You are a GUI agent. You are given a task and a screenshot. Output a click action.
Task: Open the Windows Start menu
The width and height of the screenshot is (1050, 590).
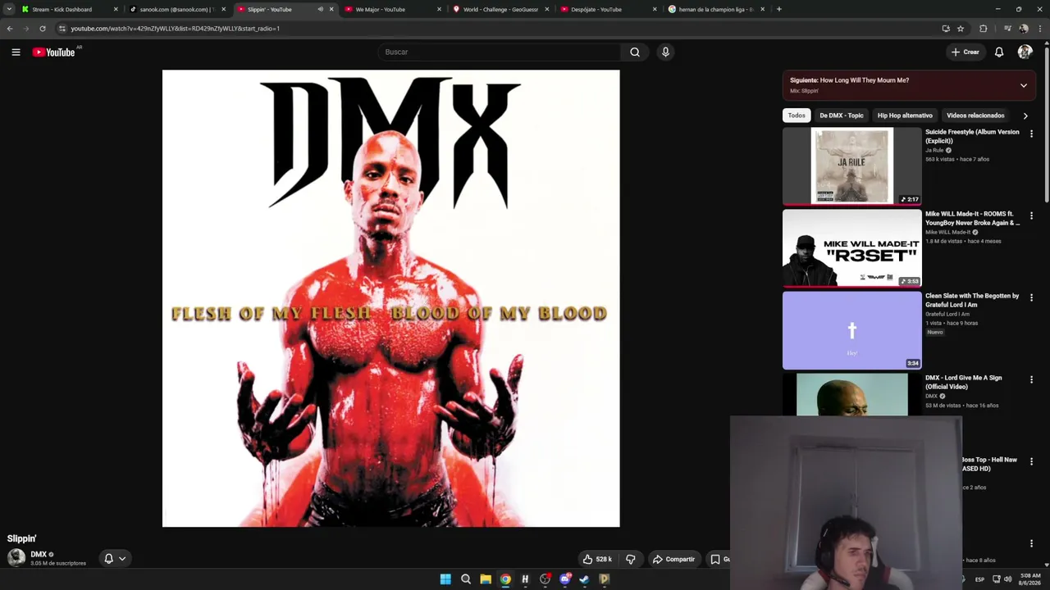445,579
